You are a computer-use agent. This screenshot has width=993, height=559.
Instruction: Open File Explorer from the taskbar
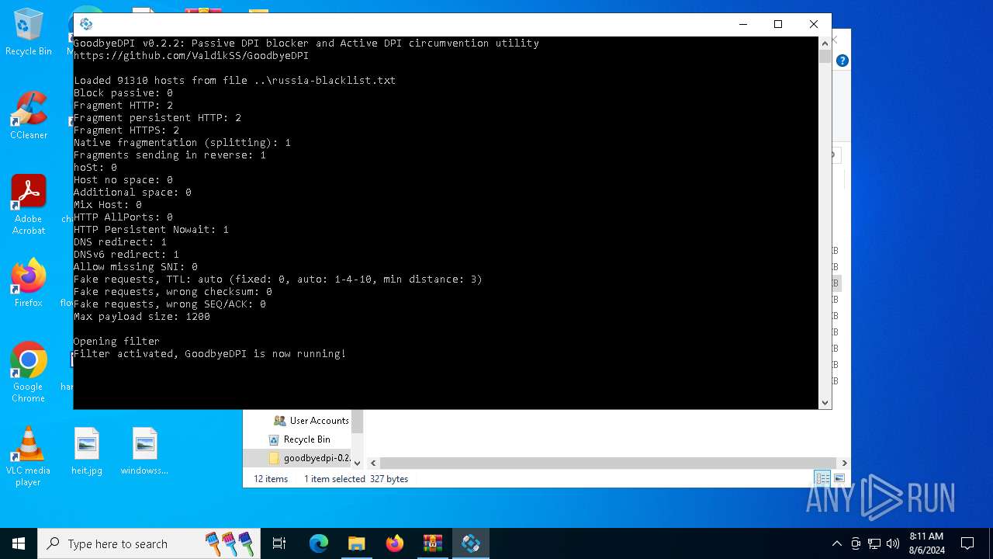click(356, 543)
